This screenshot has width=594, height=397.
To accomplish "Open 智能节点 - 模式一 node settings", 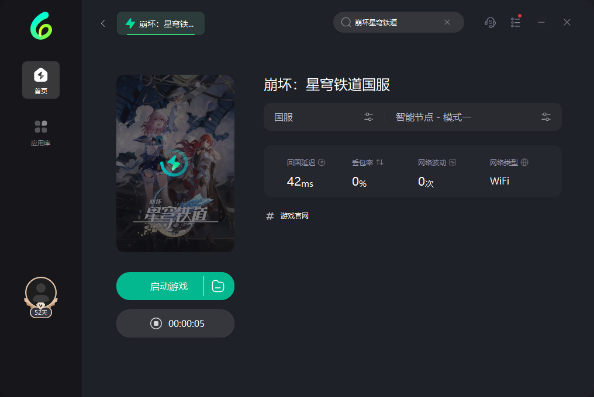I will point(473,117).
